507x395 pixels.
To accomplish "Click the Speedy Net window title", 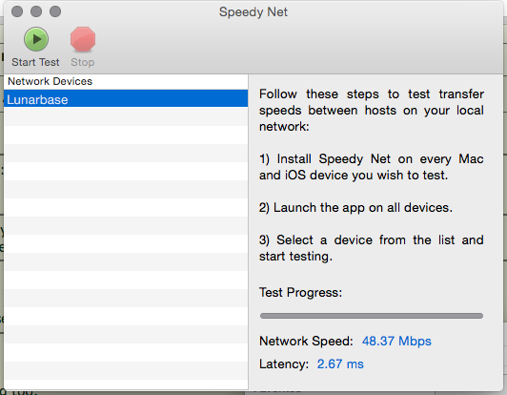I will 253,12.
